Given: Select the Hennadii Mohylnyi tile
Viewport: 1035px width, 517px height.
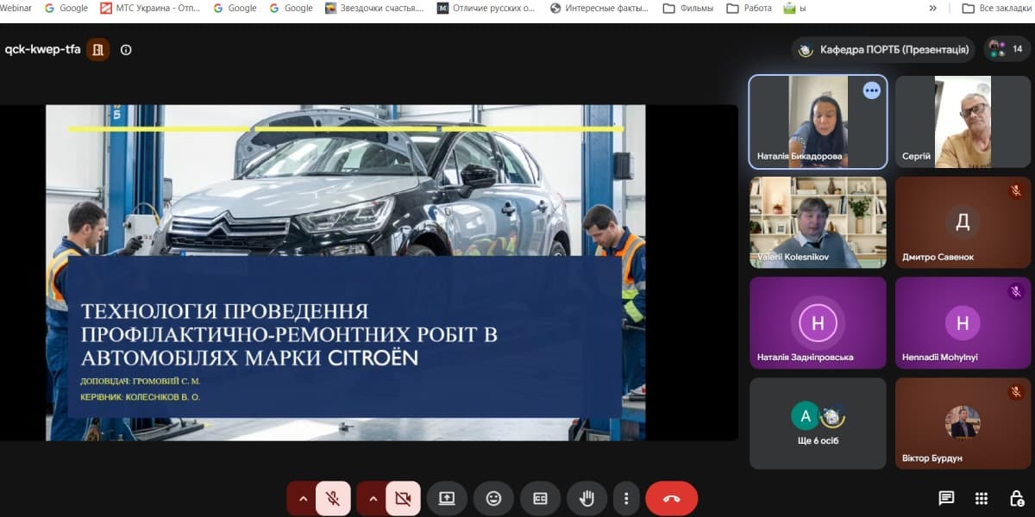Looking at the screenshot, I should [x=963, y=323].
